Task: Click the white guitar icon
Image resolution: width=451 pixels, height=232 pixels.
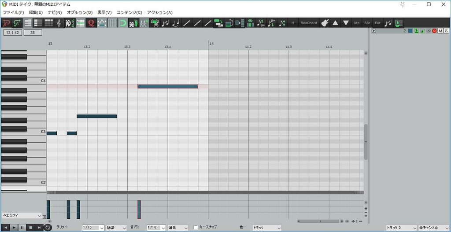Action: tap(325, 23)
